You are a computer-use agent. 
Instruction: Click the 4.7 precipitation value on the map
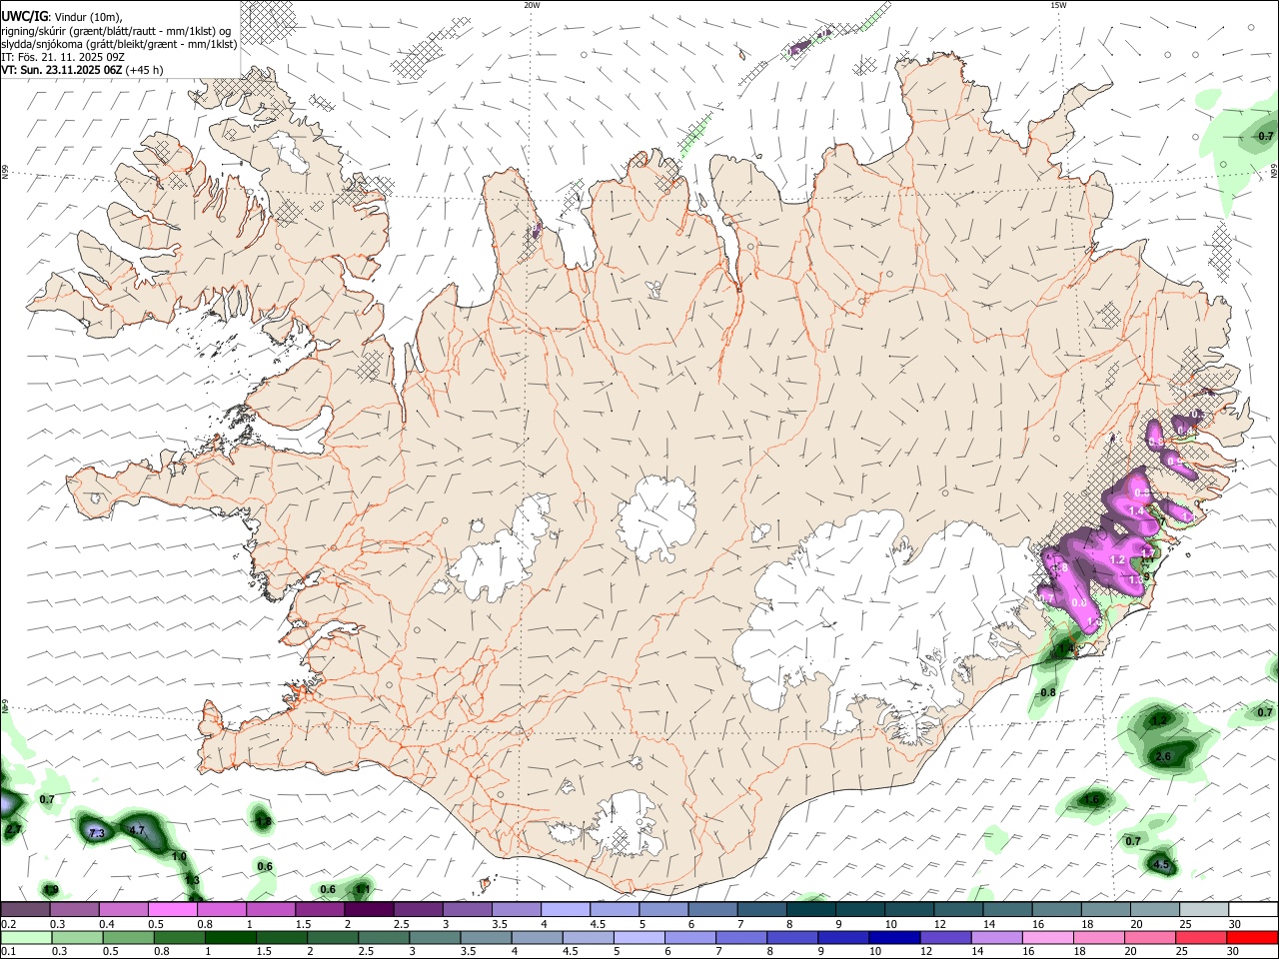138,830
